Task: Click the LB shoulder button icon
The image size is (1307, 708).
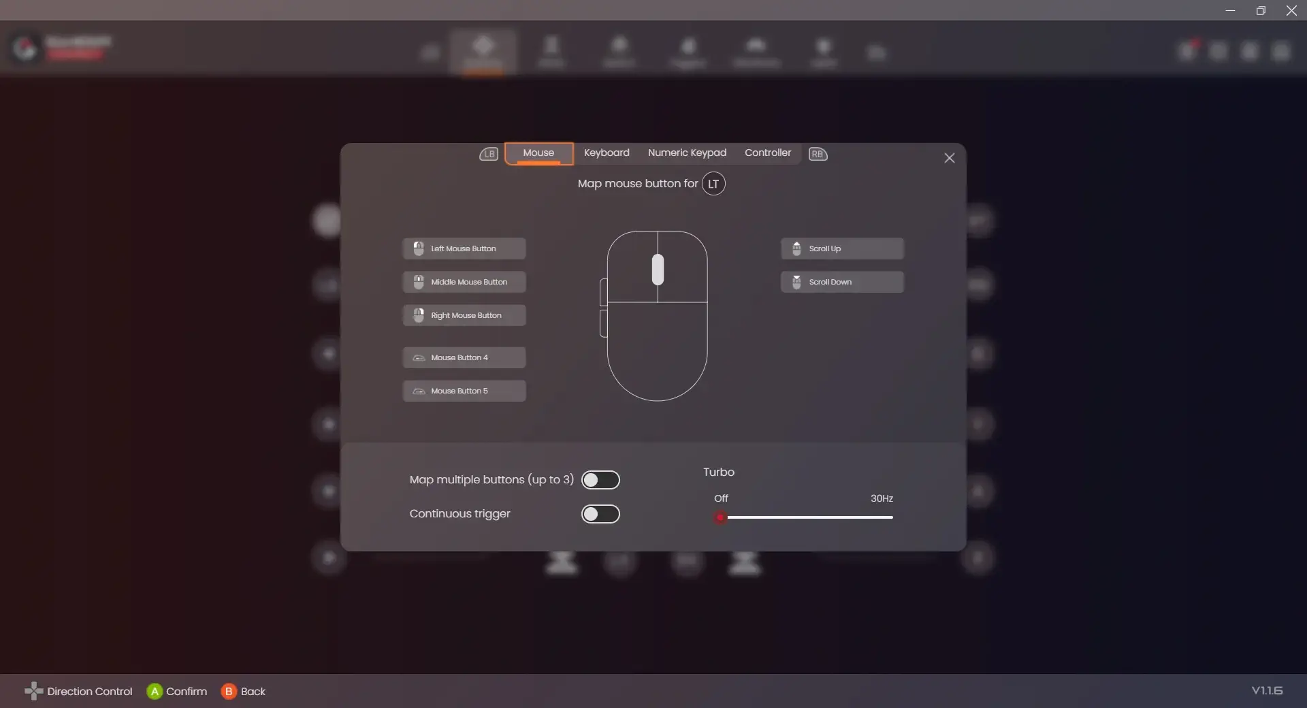Action: pyautogui.click(x=489, y=154)
